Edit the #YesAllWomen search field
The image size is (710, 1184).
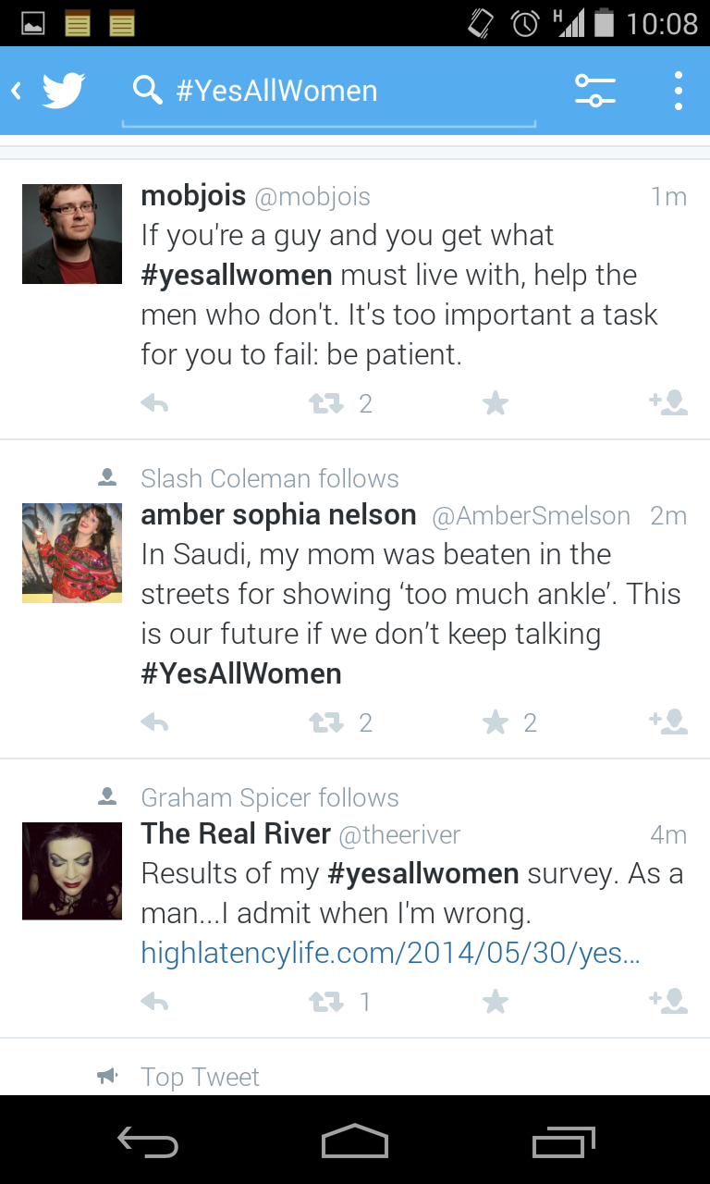329,91
